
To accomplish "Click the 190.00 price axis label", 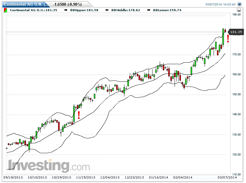I will coord(236,15).
